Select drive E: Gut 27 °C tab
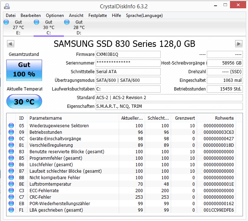This screenshot has width=248, height=221. [18, 27]
